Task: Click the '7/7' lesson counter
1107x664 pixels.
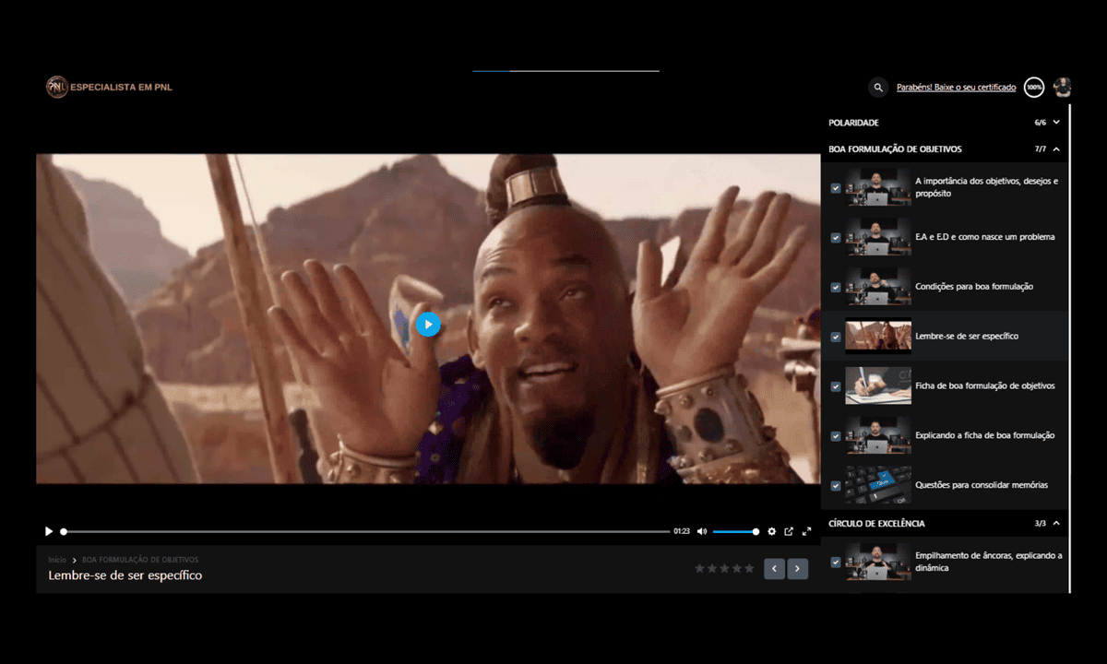Action: [x=1041, y=149]
